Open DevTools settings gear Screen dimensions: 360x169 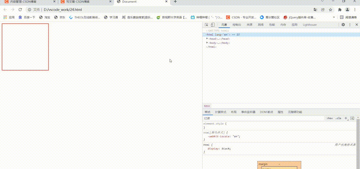tap(343, 25)
